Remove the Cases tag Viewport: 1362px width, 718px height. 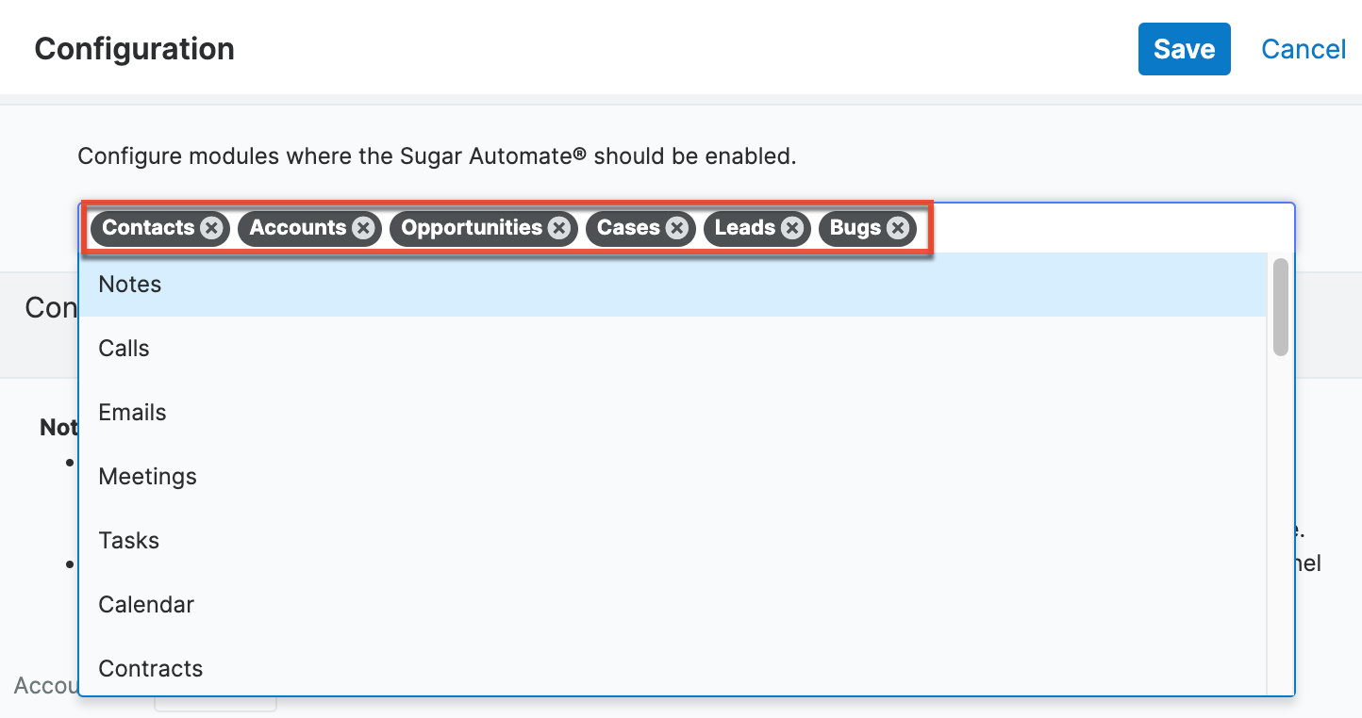676,228
